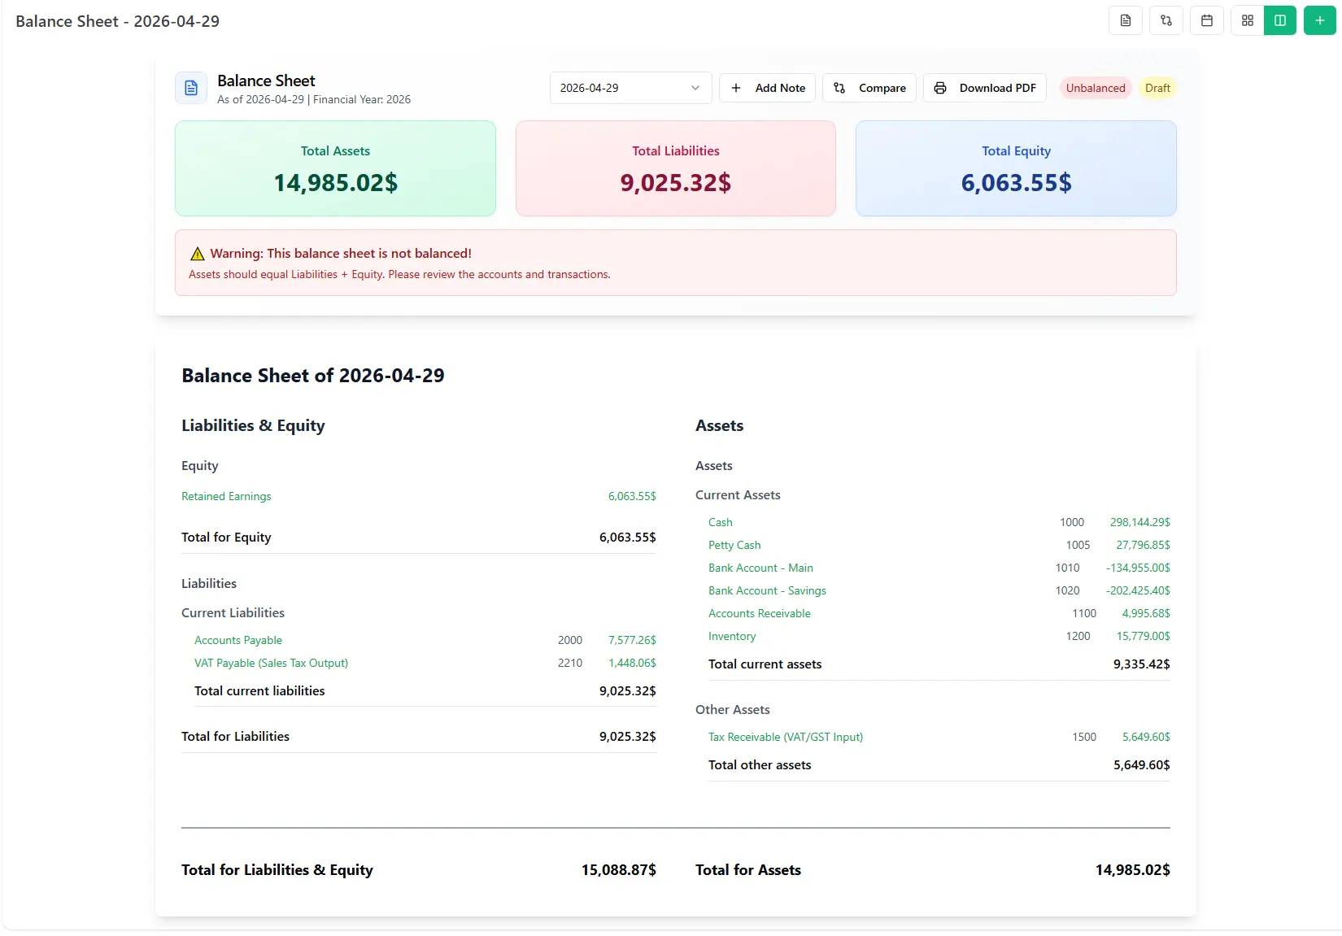Click Cash balance 298,144.29$
Image resolution: width=1342 pixels, height=936 pixels.
[1139, 522]
